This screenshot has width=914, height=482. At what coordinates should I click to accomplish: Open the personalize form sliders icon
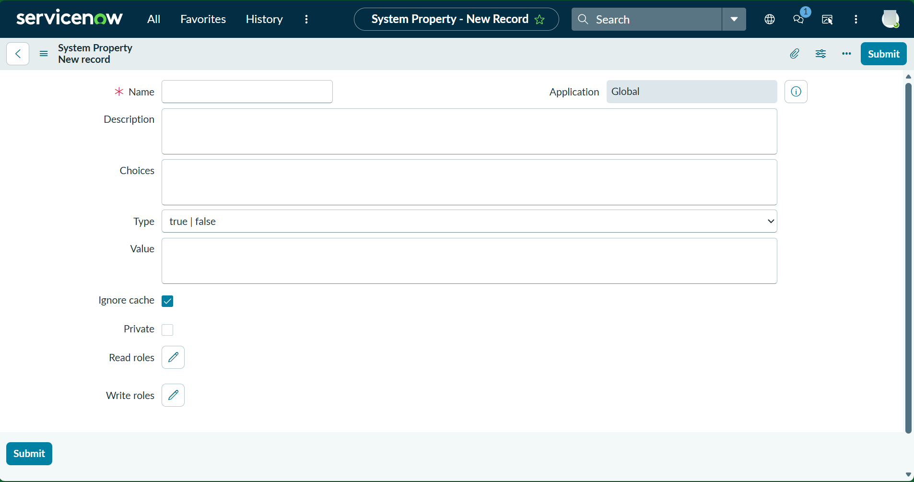tap(820, 54)
